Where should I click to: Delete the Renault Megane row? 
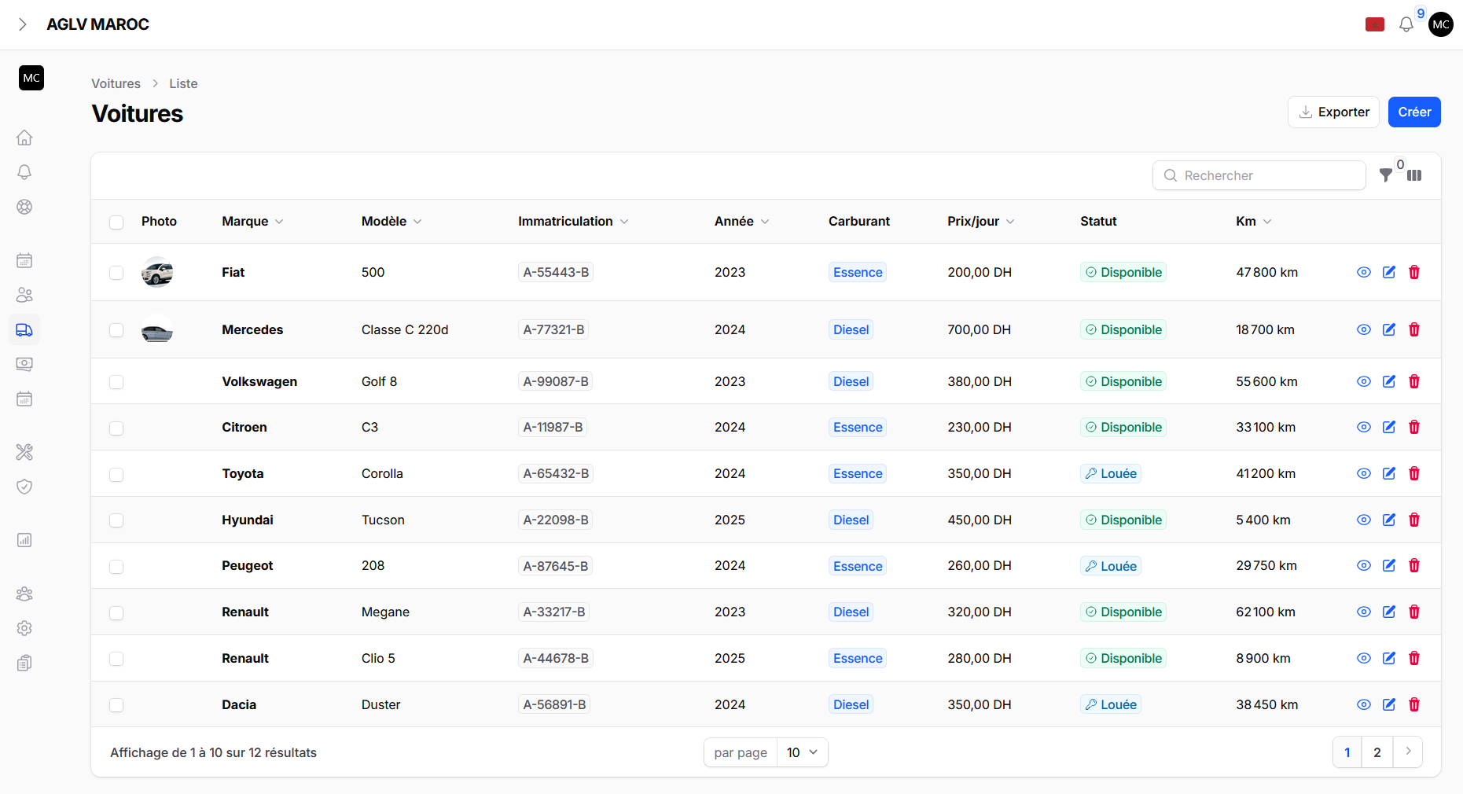(x=1414, y=612)
